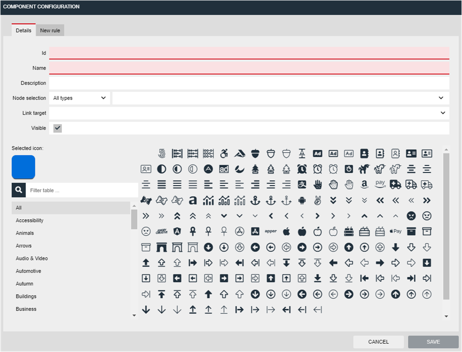
Task: Select the Amazon Pay icon
Action: 380,184
